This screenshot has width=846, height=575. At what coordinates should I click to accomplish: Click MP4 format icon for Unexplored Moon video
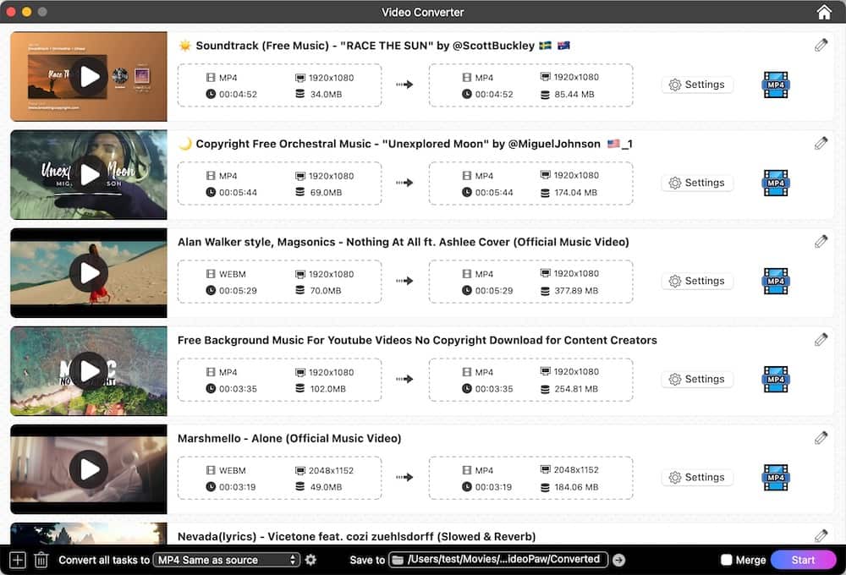775,183
